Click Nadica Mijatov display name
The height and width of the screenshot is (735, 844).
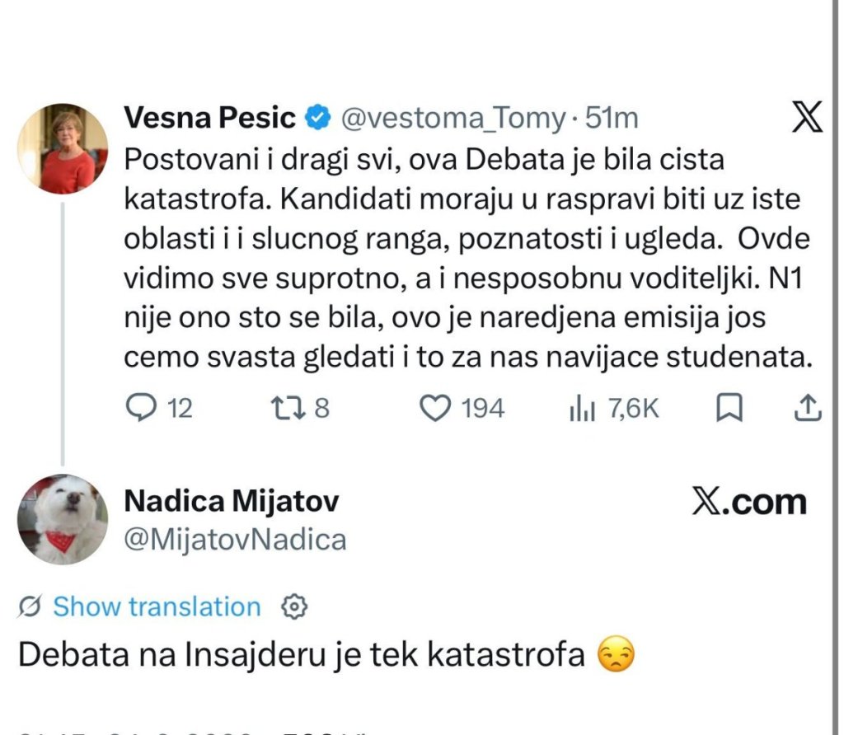tap(232, 501)
